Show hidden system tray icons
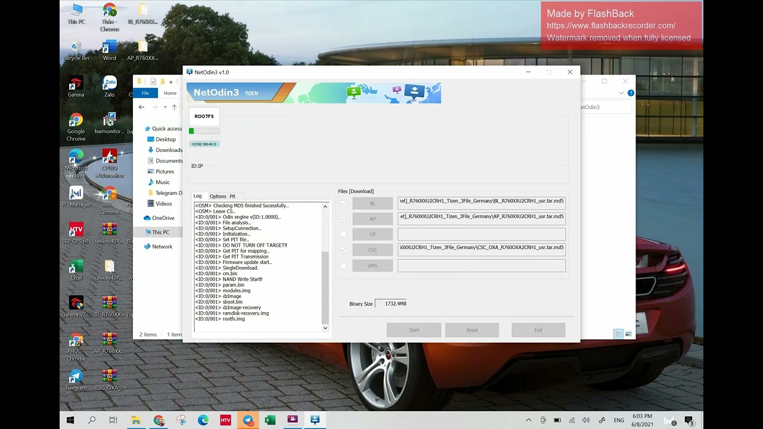Image resolution: width=763 pixels, height=429 pixels. [528, 420]
